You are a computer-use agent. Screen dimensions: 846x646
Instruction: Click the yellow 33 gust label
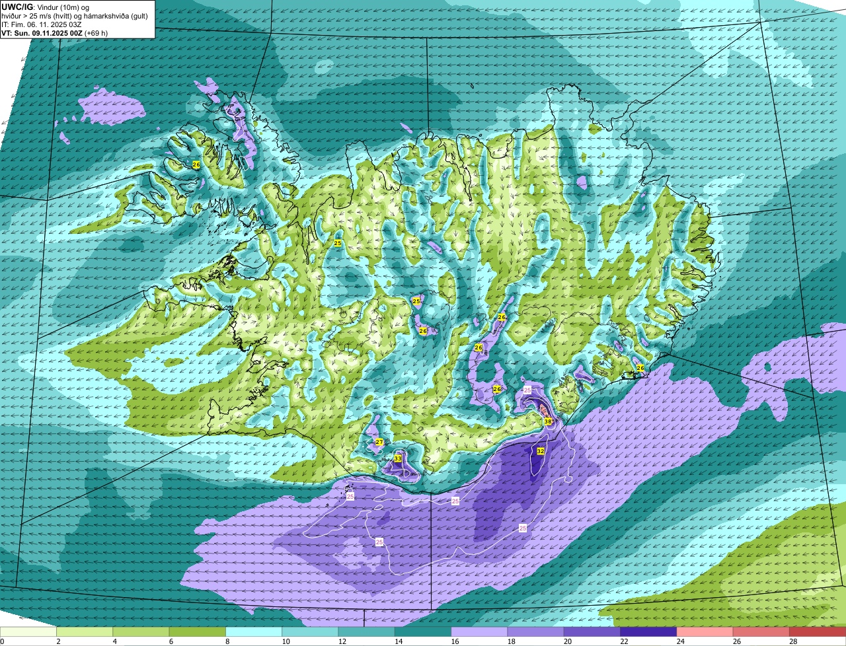[398, 458]
